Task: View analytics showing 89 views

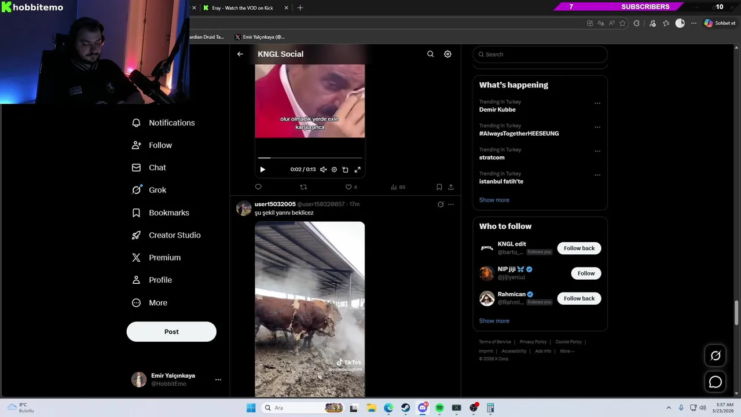Action: 398,187
